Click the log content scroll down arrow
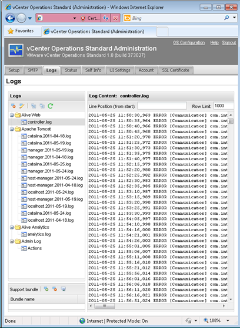Image resolution: width=240 pixels, height=328 pixels. 231,300
